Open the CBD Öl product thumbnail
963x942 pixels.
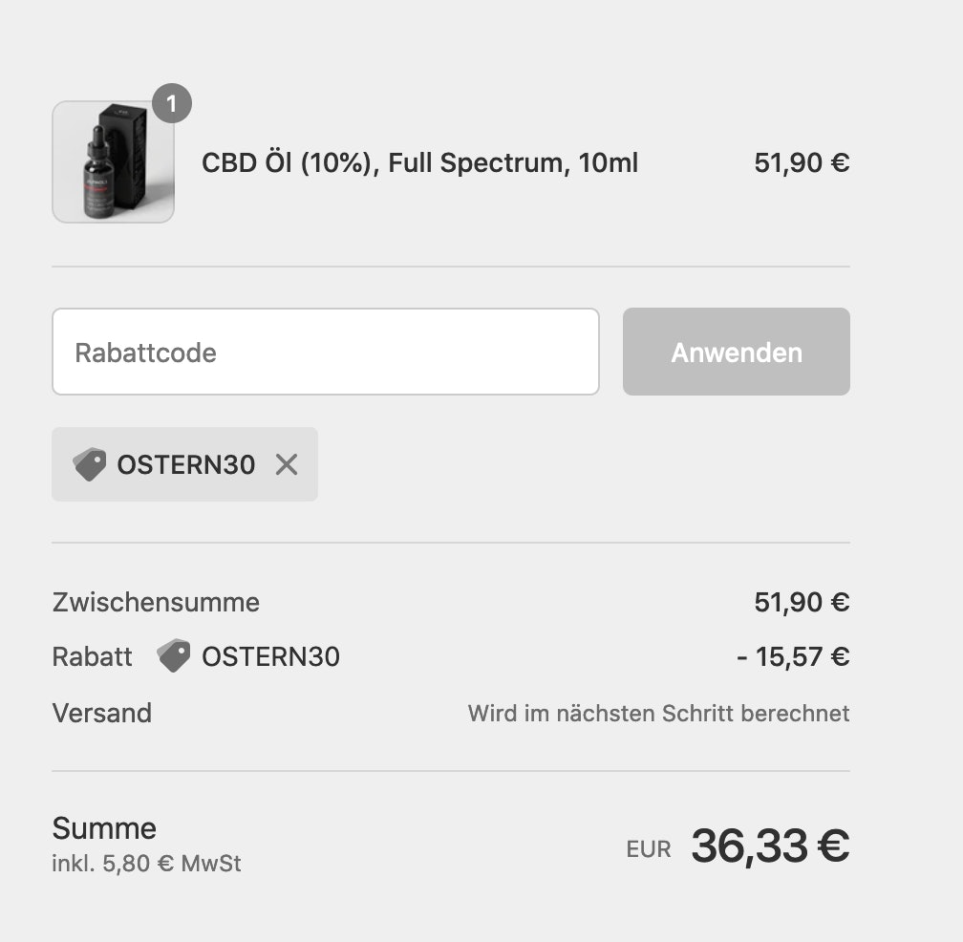(113, 161)
